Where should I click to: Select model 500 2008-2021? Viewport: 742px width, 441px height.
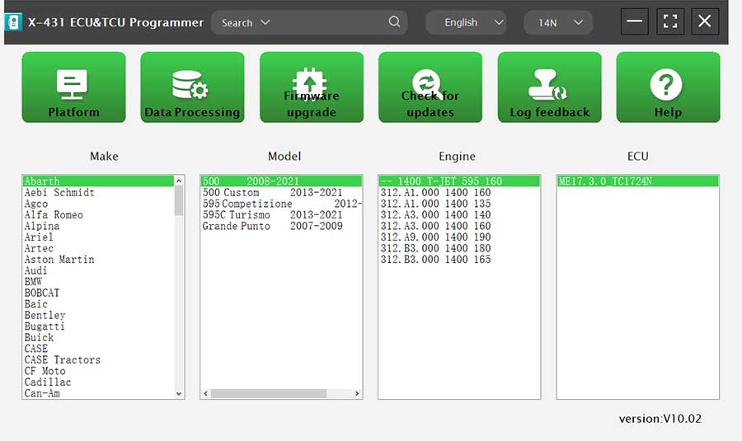click(x=282, y=181)
